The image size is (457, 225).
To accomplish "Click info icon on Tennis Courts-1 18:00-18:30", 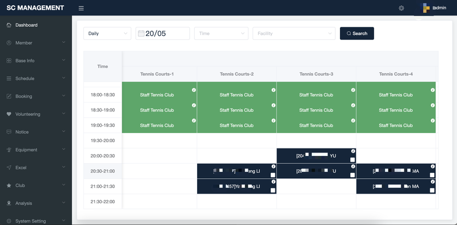I will point(194,90).
